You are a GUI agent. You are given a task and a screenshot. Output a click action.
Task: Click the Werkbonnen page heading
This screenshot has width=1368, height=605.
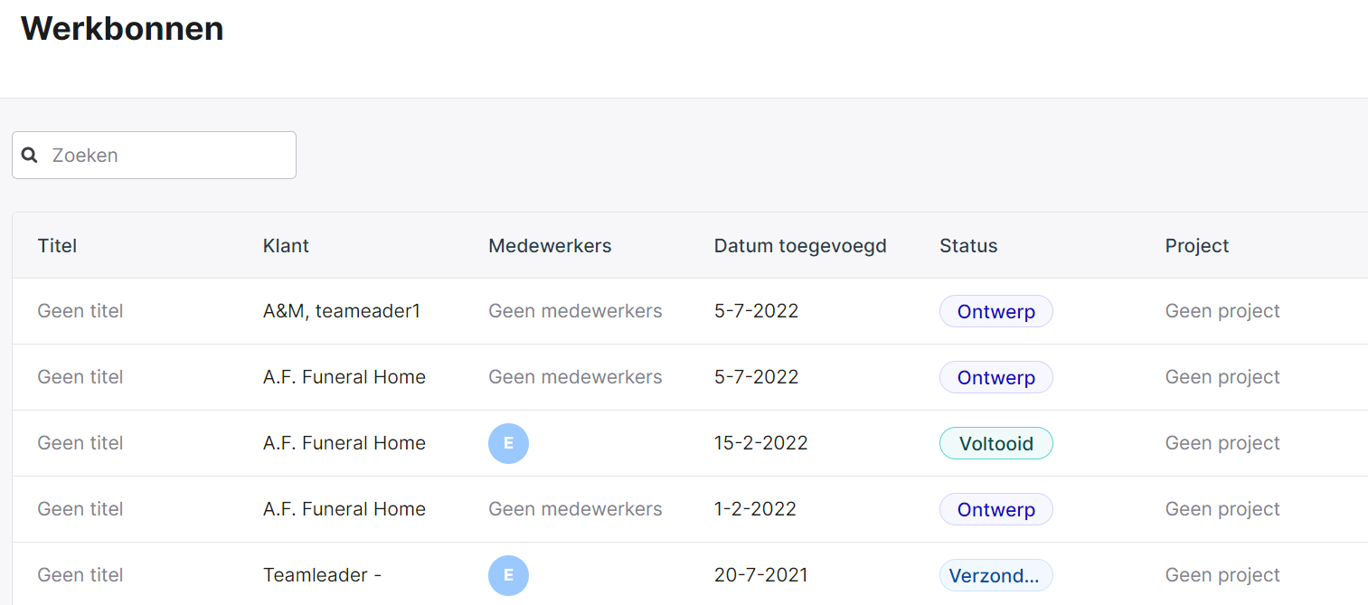pyautogui.click(x=122, y=28)
